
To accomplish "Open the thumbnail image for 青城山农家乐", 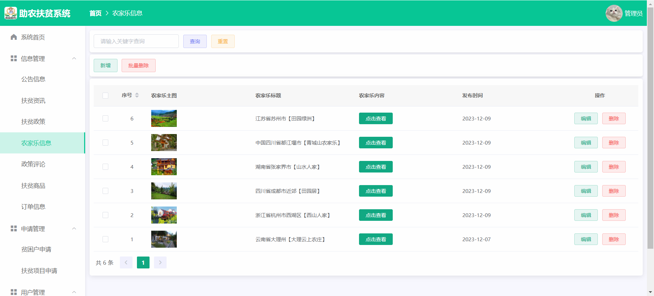I will [164, 143].
